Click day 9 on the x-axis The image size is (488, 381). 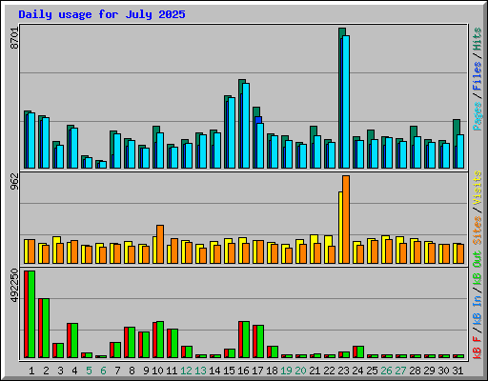[146, 371]
